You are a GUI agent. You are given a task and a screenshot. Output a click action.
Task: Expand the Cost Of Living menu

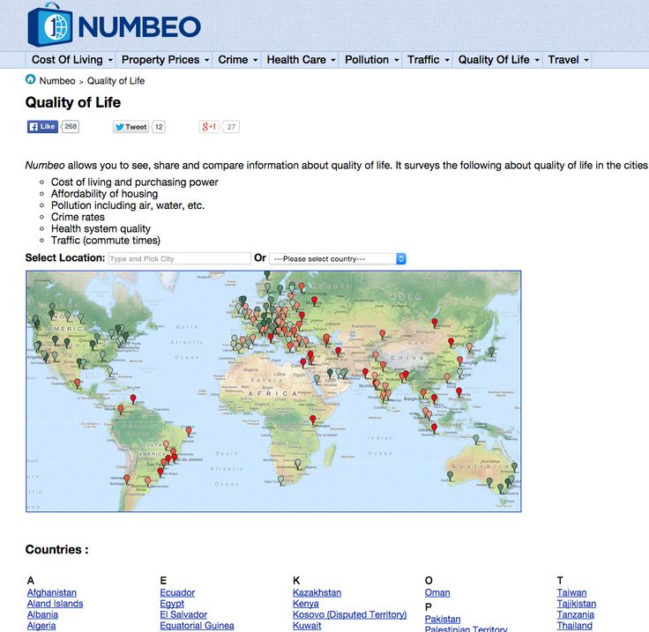coord(72,60)
